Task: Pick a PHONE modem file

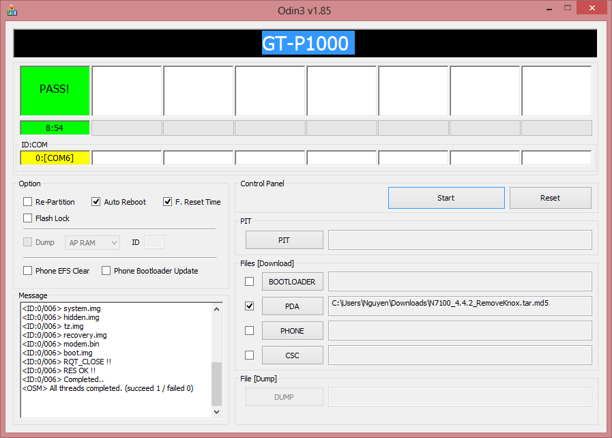Action: click(292, 331)
